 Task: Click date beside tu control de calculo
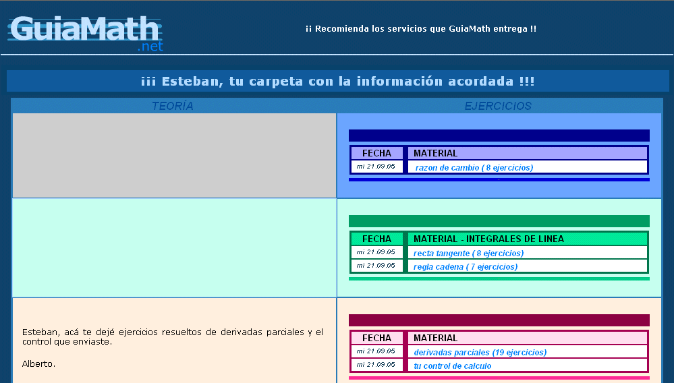pos(376,365)
